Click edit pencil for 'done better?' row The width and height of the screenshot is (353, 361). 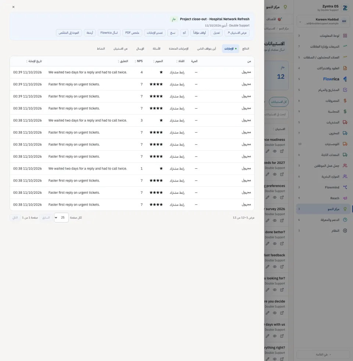click(268, 243)
